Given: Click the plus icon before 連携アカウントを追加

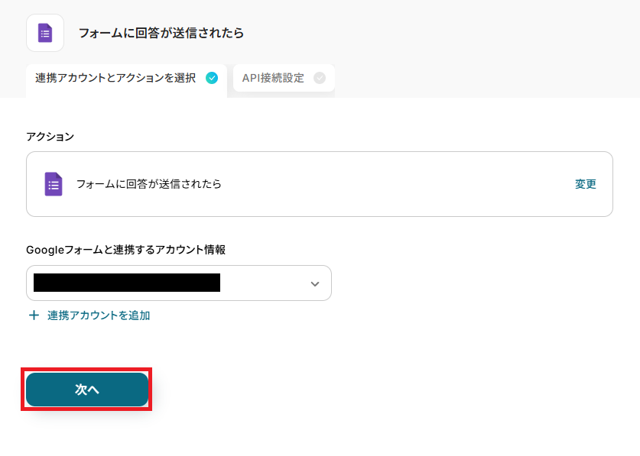Looking at the screenshot, I should (x=34, y=315).
